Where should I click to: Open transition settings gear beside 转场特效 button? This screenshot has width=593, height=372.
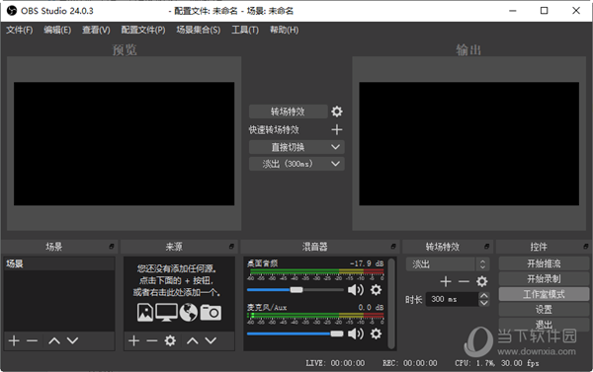pos(337,112)
